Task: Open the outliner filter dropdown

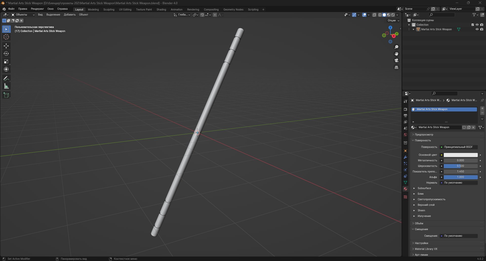Action: (x=475, y=15)
